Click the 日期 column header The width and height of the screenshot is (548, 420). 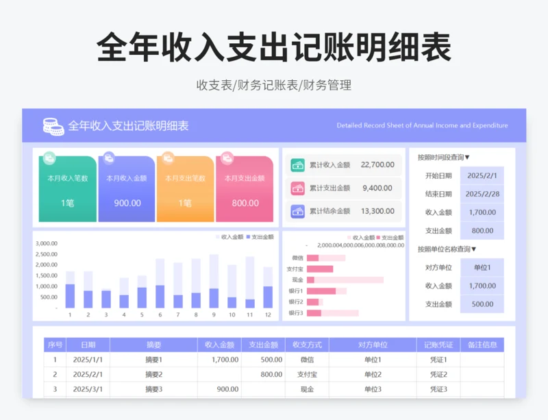pyautogui.click(x=88, y=345)
